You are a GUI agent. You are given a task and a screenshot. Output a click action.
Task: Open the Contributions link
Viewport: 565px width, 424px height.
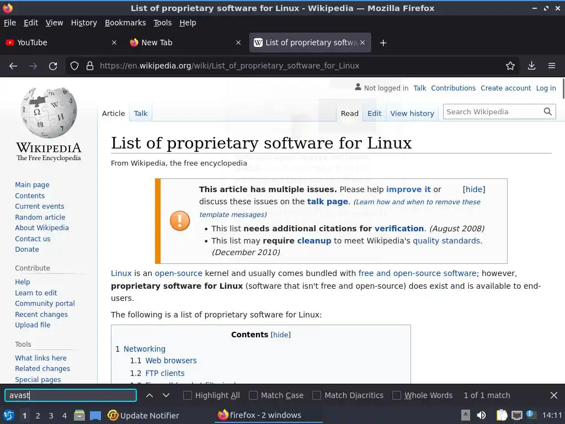[454, 88]
